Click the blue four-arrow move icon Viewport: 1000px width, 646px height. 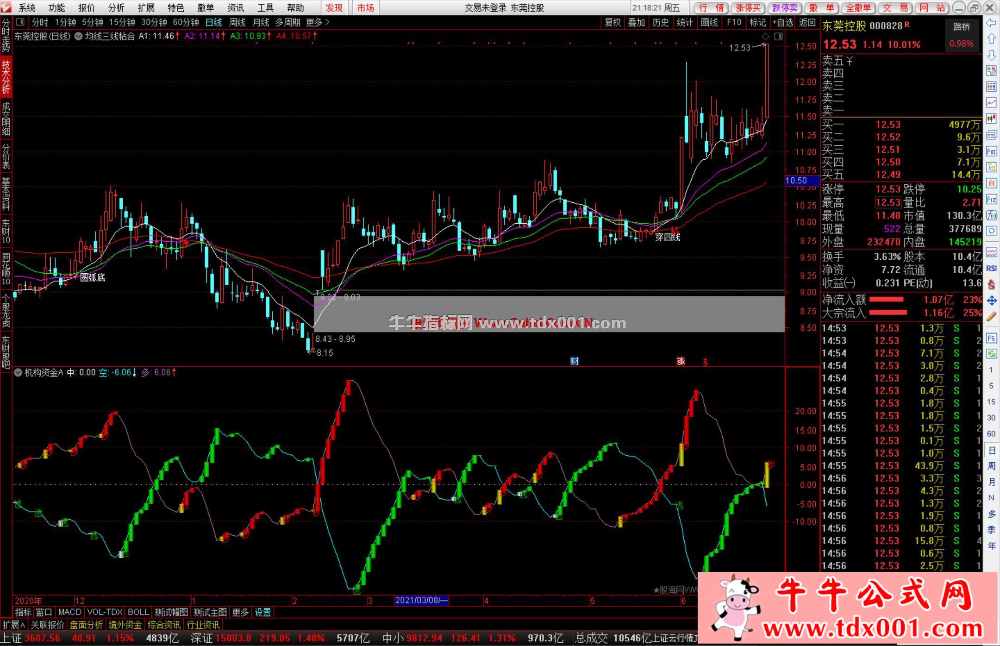click(991, 301)
